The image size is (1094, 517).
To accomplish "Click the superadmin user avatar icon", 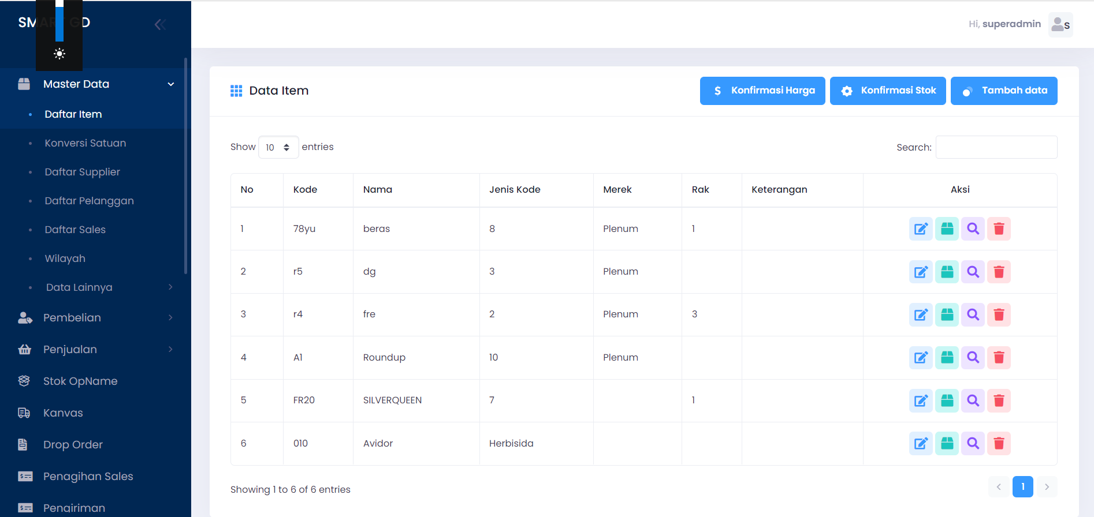I will [1060, 25].
